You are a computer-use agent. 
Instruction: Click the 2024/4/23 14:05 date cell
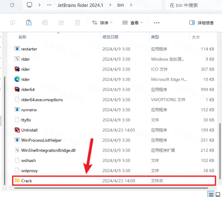pos(118,130)
